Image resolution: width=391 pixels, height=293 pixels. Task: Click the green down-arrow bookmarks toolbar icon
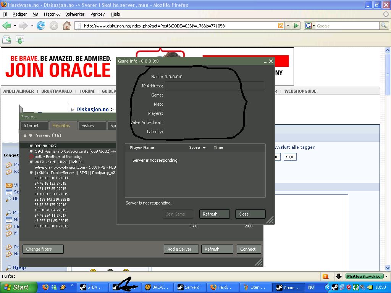pos(20,40)
